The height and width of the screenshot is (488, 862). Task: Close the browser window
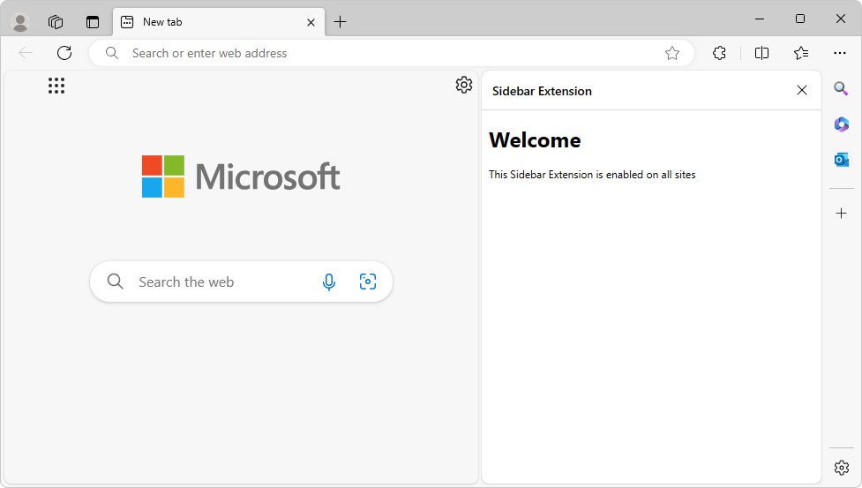point(841,19)
